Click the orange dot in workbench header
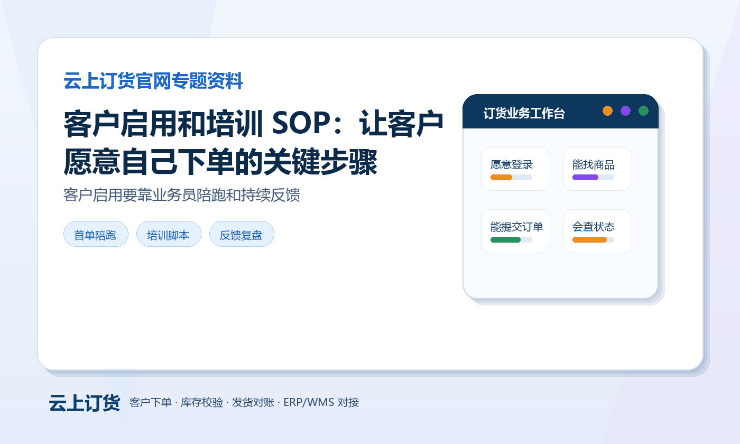Screen dimensions: 740x444 click(x=607, y=110)
